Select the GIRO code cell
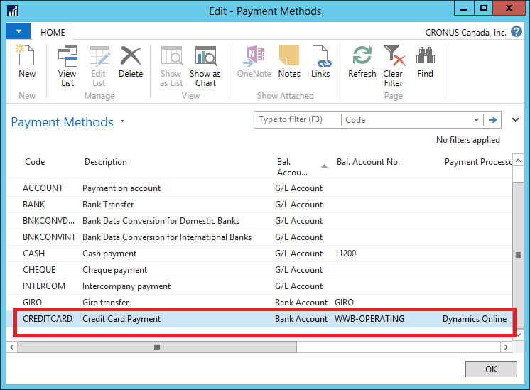530x390 pixels. coord(32,302)
